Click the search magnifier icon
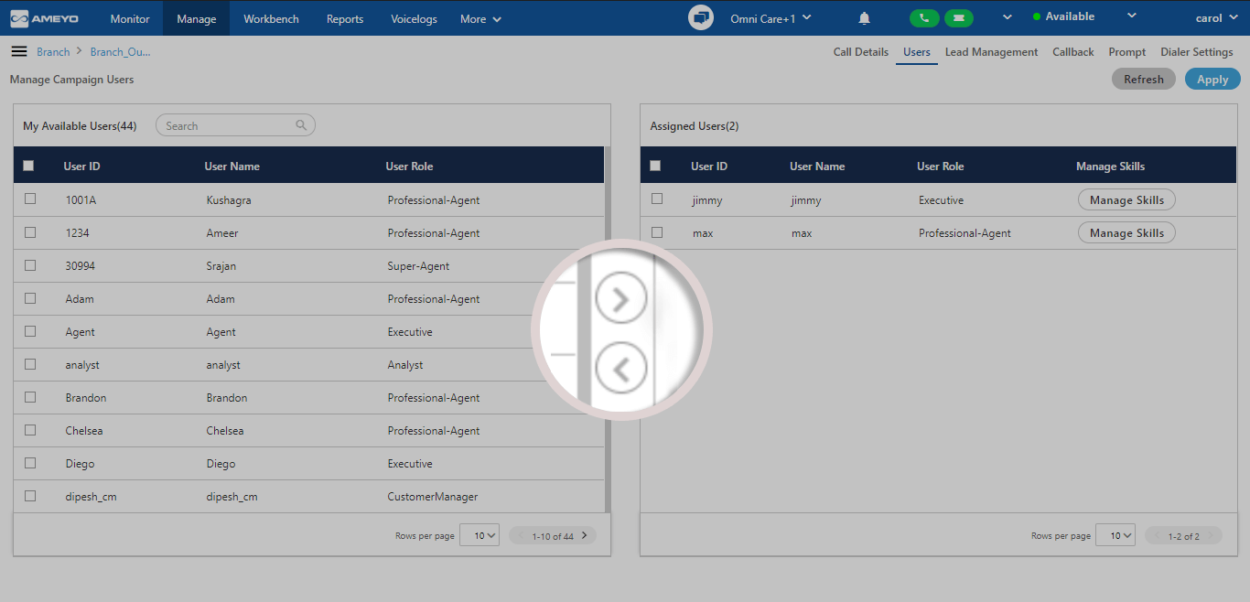Screen dimensions: 1250x602 (301, 125)
